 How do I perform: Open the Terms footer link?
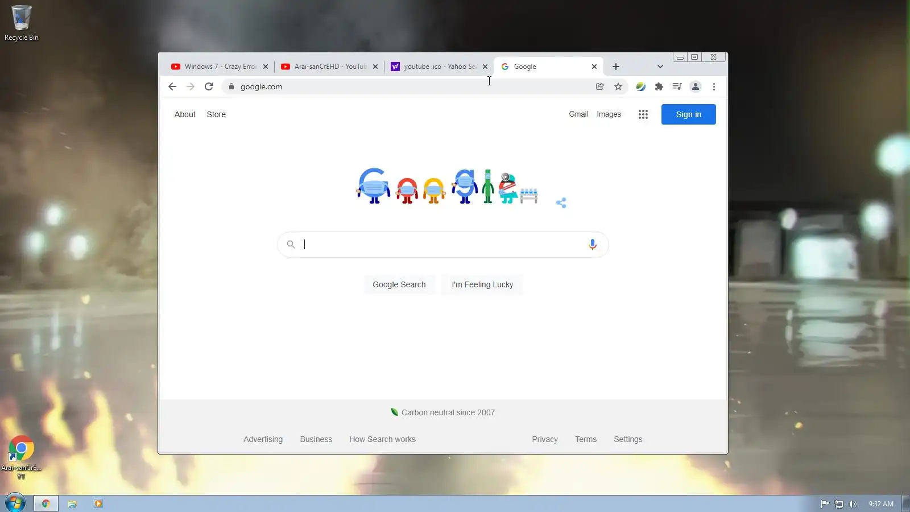585,439
